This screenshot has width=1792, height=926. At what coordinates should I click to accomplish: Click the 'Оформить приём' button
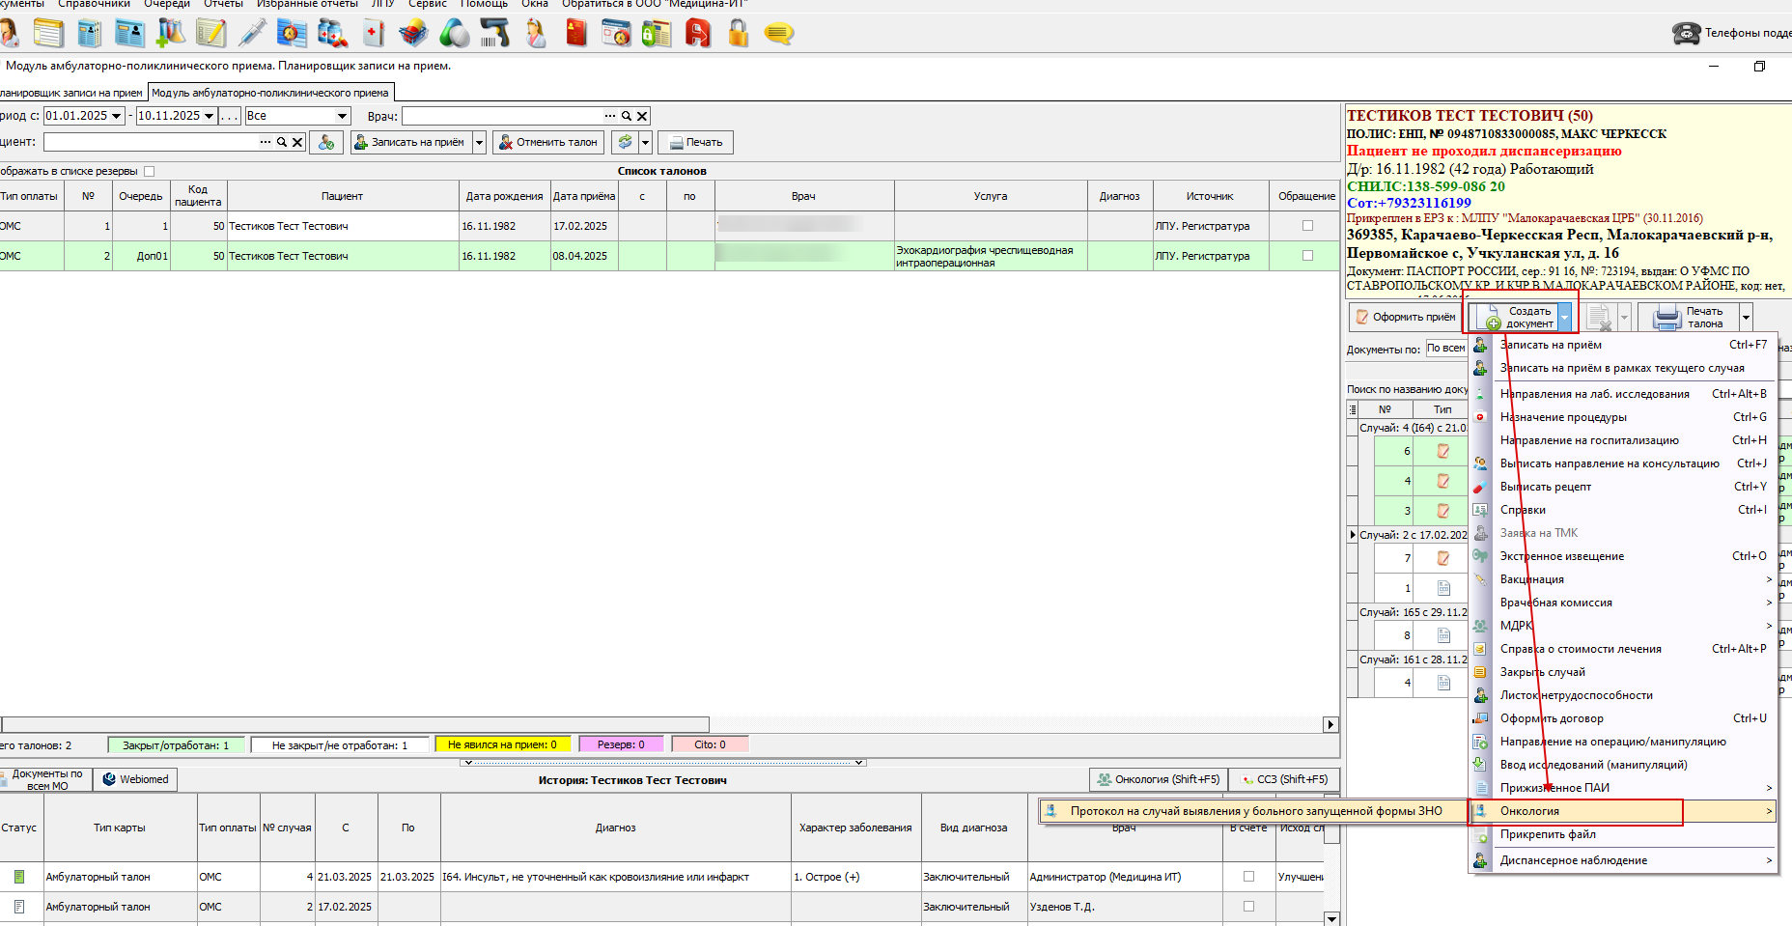[1406, 317]
